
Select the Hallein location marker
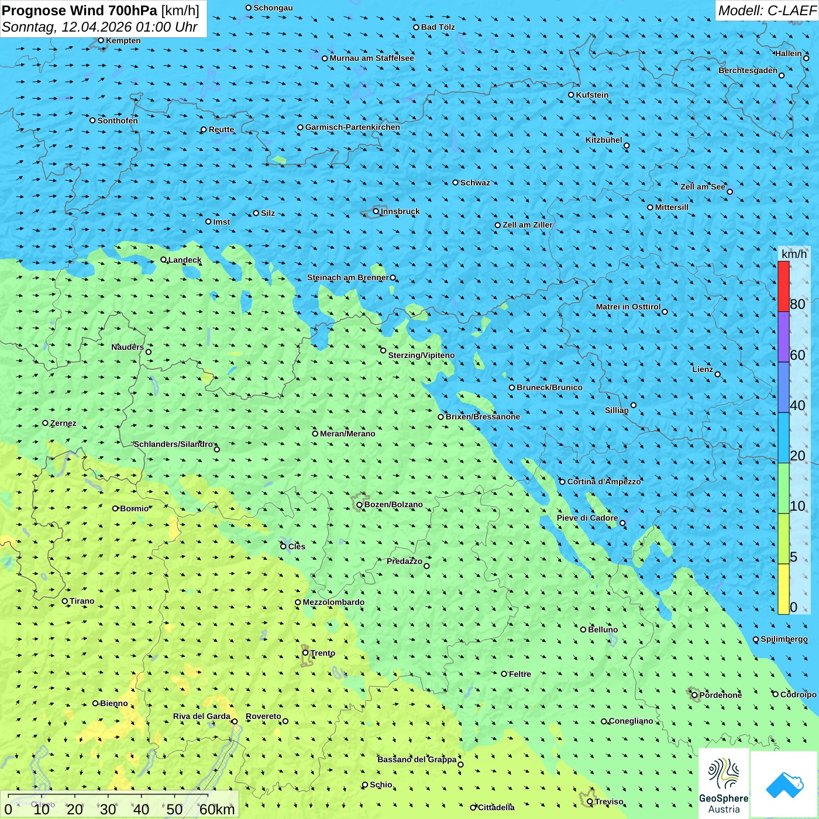(x=806, y=58)
